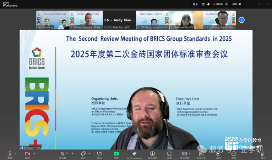Open the chat panel icon

pyautogui.click(x=83, y=154)
